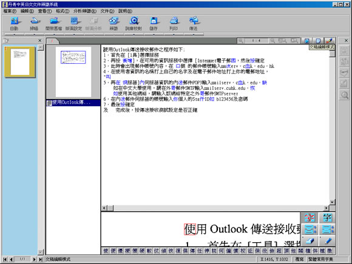Click the 繁體常用字集 status bar entry
352x264 pixels.
click(320, 259)
